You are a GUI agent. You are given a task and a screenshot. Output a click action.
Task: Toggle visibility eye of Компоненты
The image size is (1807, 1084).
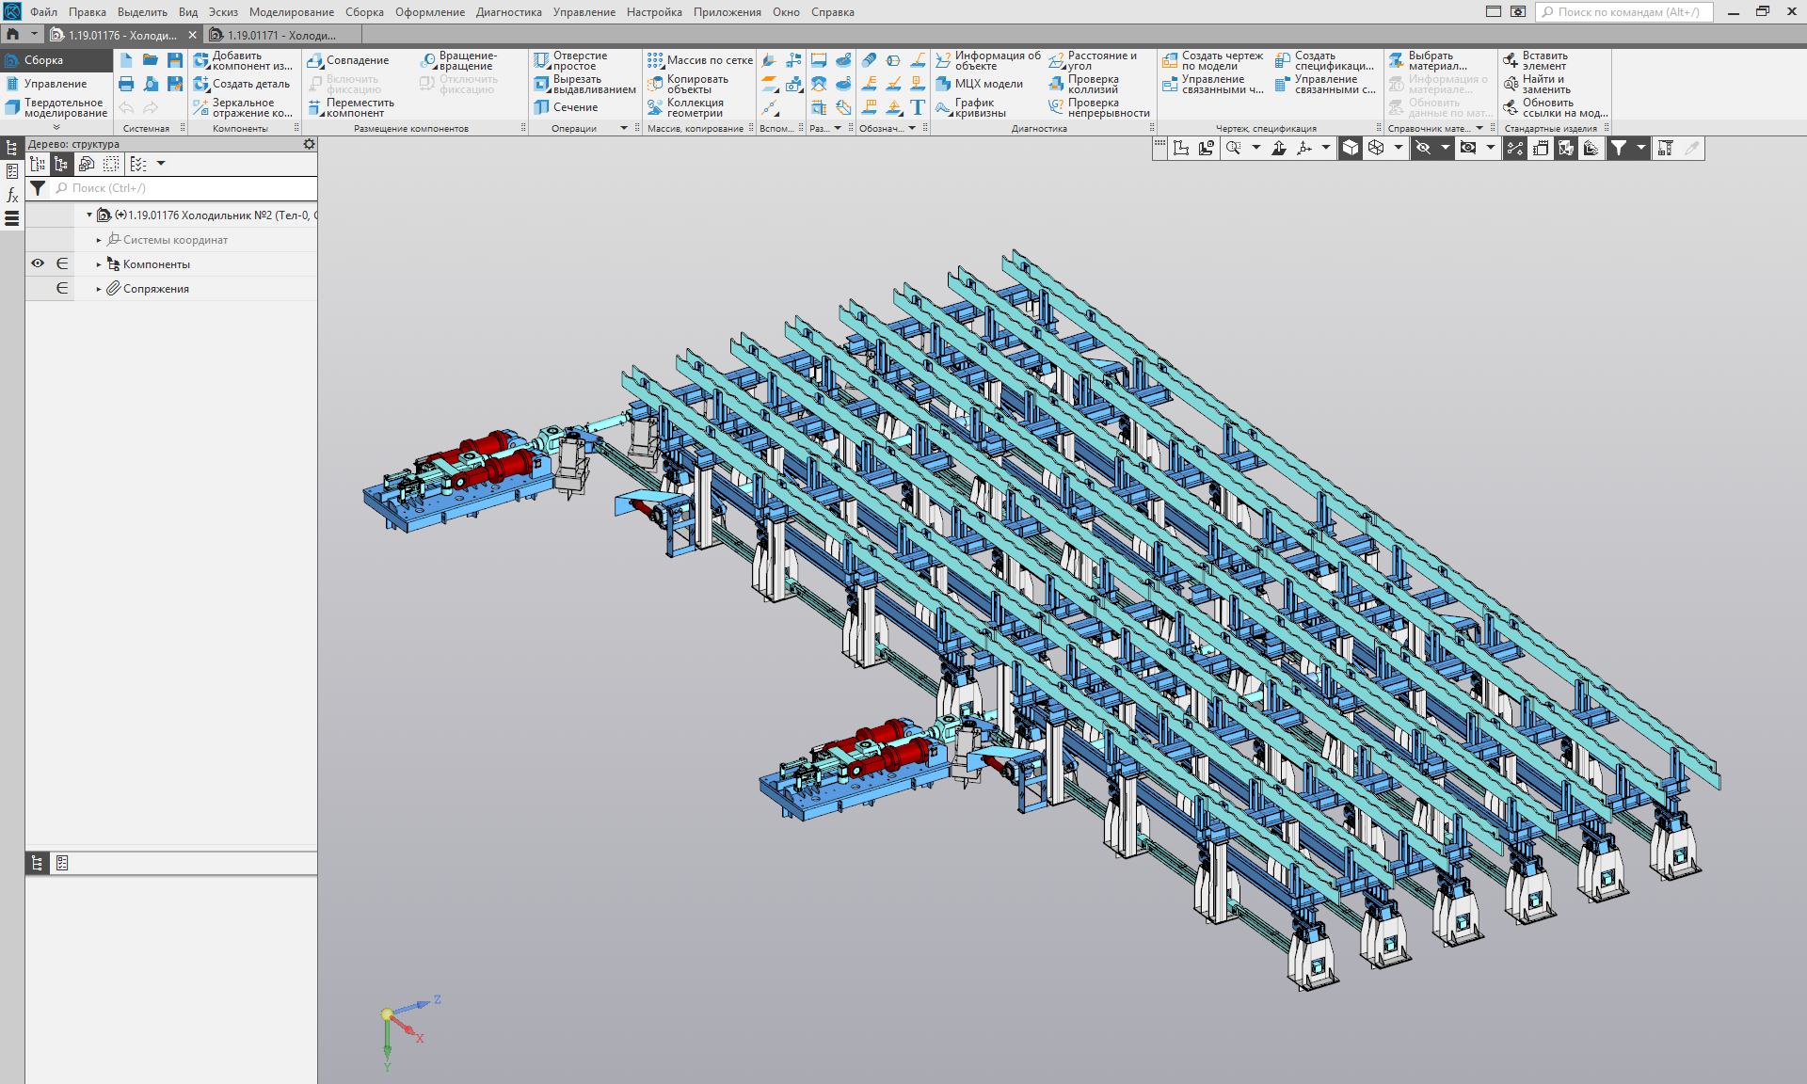38,263
